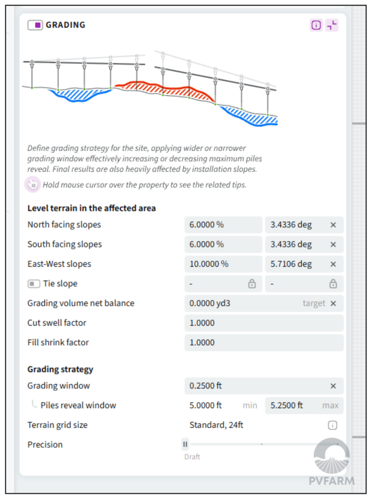Clear the North facing slopes value
Image resolution: width=372 pixels, height=498 pixels.
click(x=333, y=225)
